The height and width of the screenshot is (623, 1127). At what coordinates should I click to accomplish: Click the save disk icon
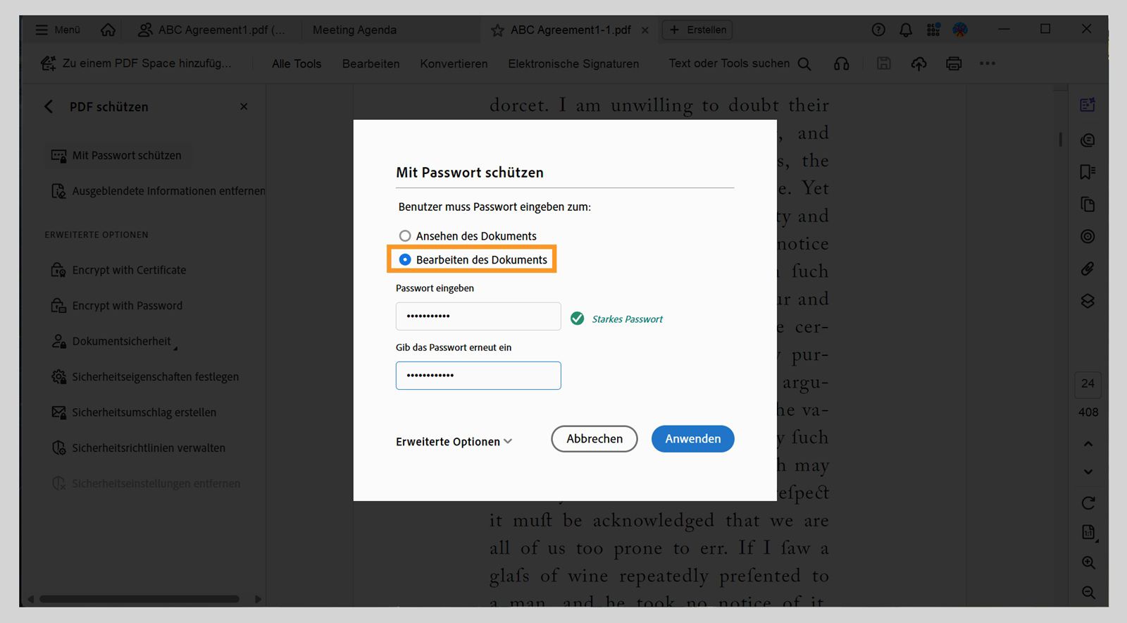click(884, 63)
